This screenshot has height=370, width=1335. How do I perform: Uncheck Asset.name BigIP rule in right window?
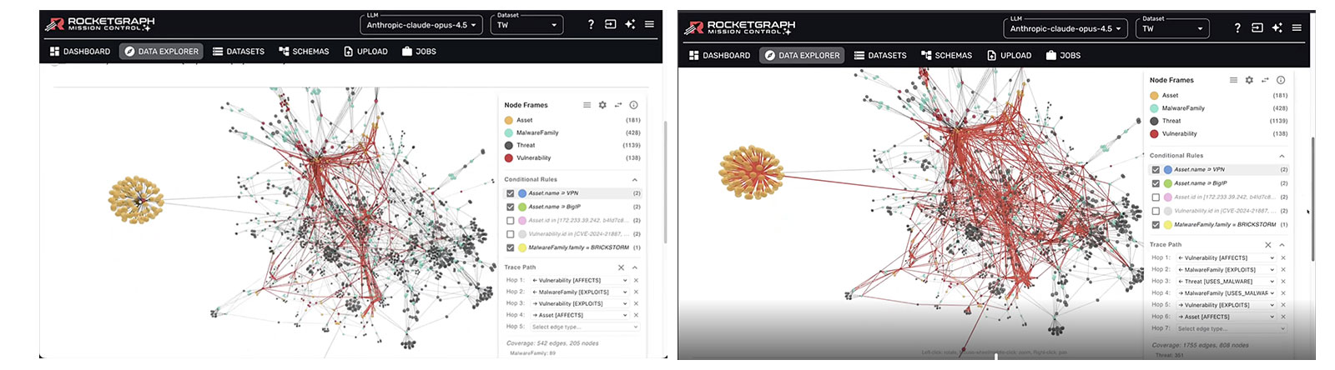click(1156, 183)
